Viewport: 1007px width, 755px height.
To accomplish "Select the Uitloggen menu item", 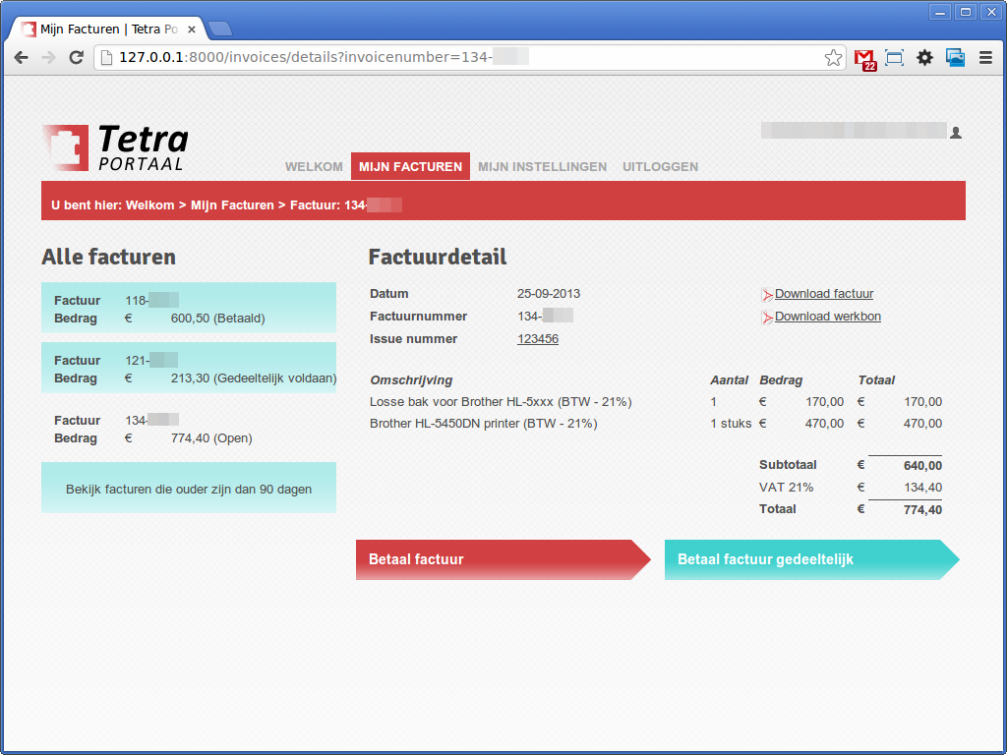I will click(x=660, y=167).
